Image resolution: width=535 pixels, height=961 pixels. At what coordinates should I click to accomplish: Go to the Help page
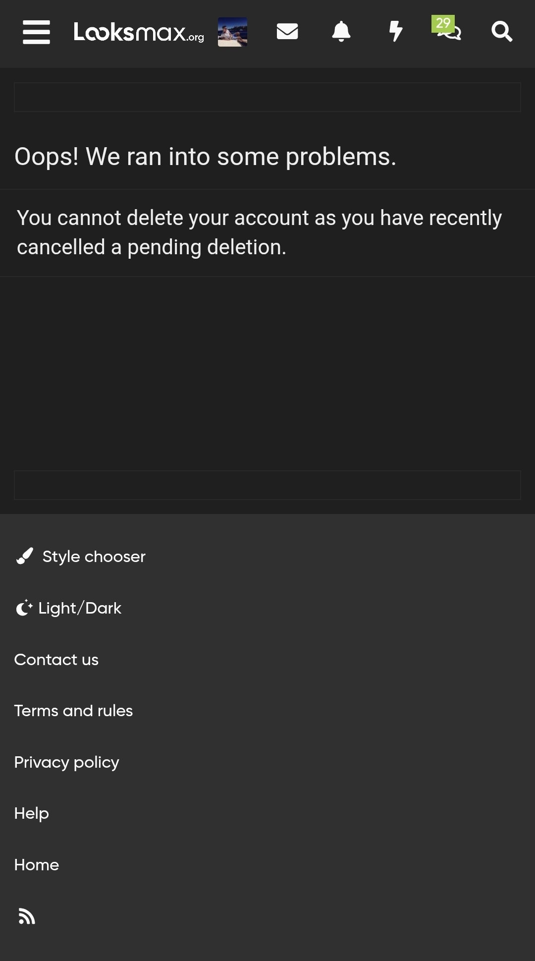pyautogui.click(x=32, y=813)
